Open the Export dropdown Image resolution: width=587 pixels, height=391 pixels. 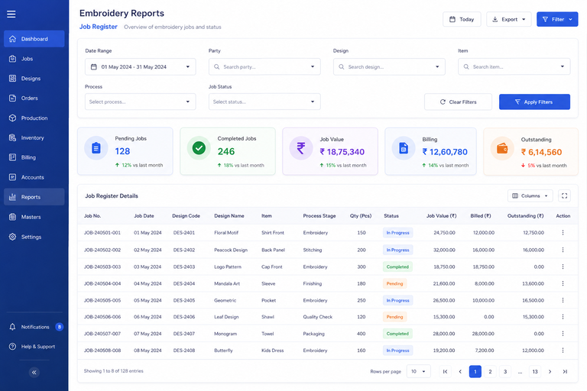point(509,19)
